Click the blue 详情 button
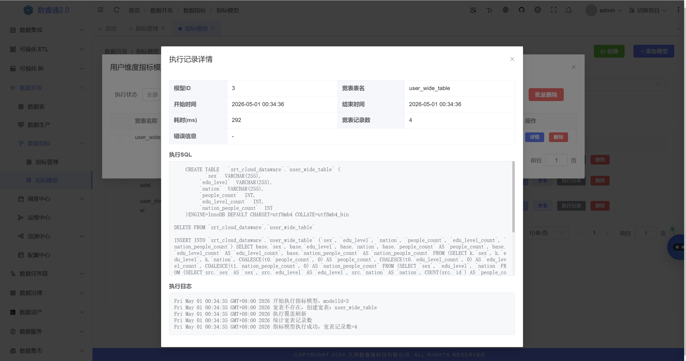 pos(535,137)
